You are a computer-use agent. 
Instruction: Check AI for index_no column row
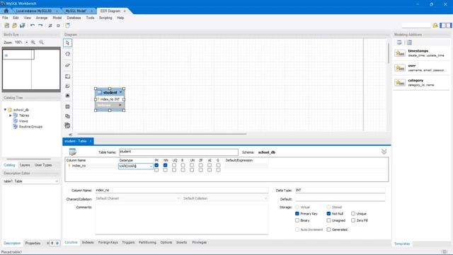point(210,165)
